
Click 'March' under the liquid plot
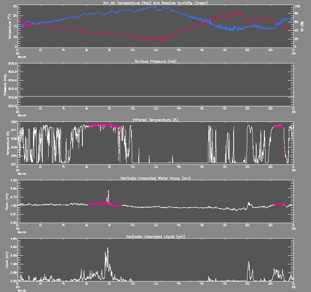(x=22, y=290)
